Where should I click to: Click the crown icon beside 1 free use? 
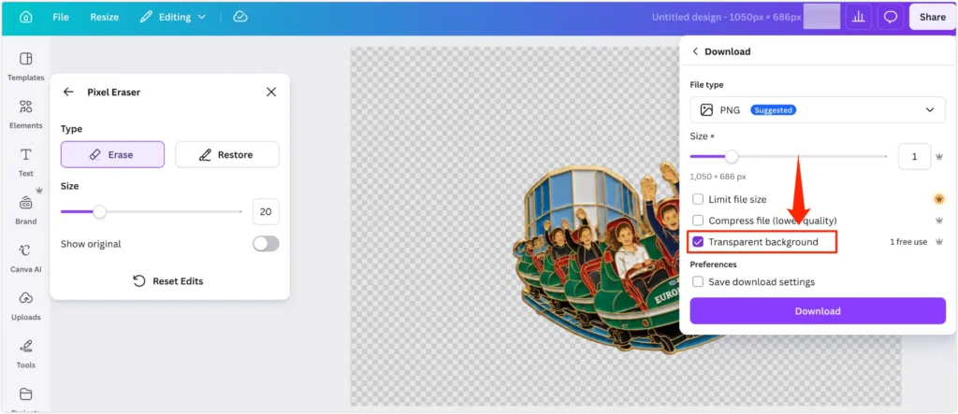939,242
